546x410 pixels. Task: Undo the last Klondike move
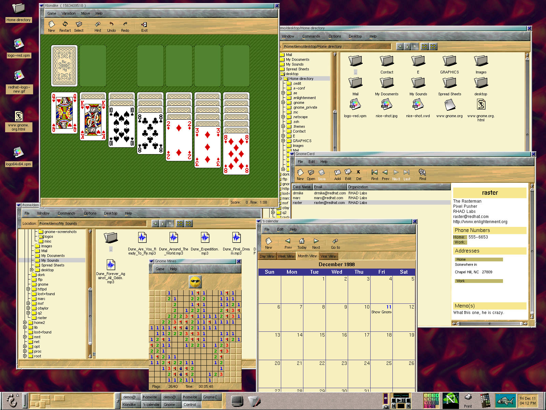tap(111, 26)
